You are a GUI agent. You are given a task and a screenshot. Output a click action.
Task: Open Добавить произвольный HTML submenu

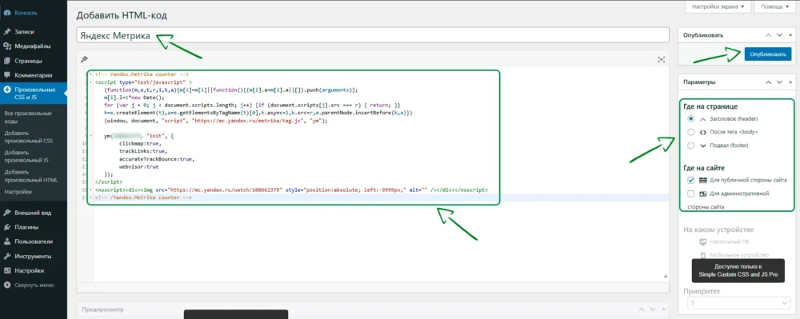(x=30, y=176)
